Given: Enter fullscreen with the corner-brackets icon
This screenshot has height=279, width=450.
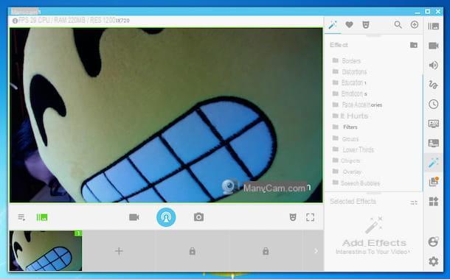Looking at the screenshot, I should click(x=311, y=217).
